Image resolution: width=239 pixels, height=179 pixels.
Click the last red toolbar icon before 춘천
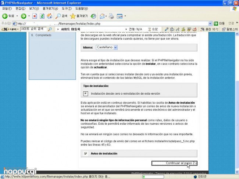coord(195,29)
